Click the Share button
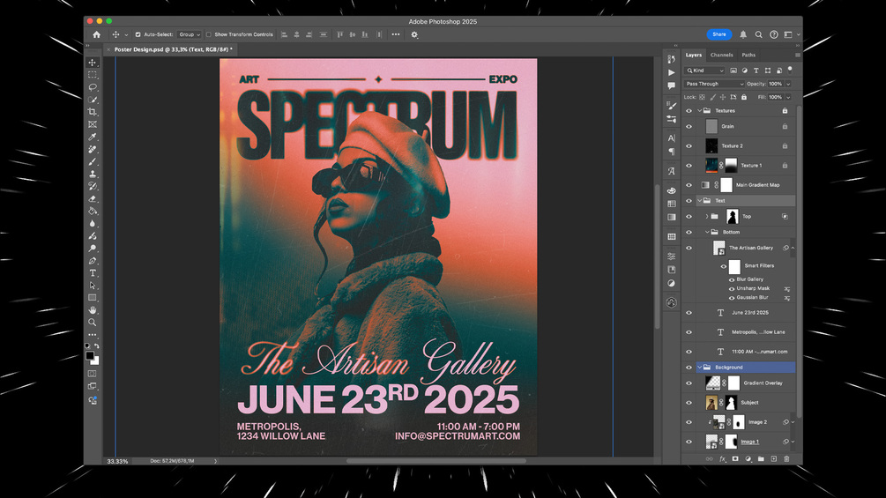This screenshot has height=498, width=886. 718,34
